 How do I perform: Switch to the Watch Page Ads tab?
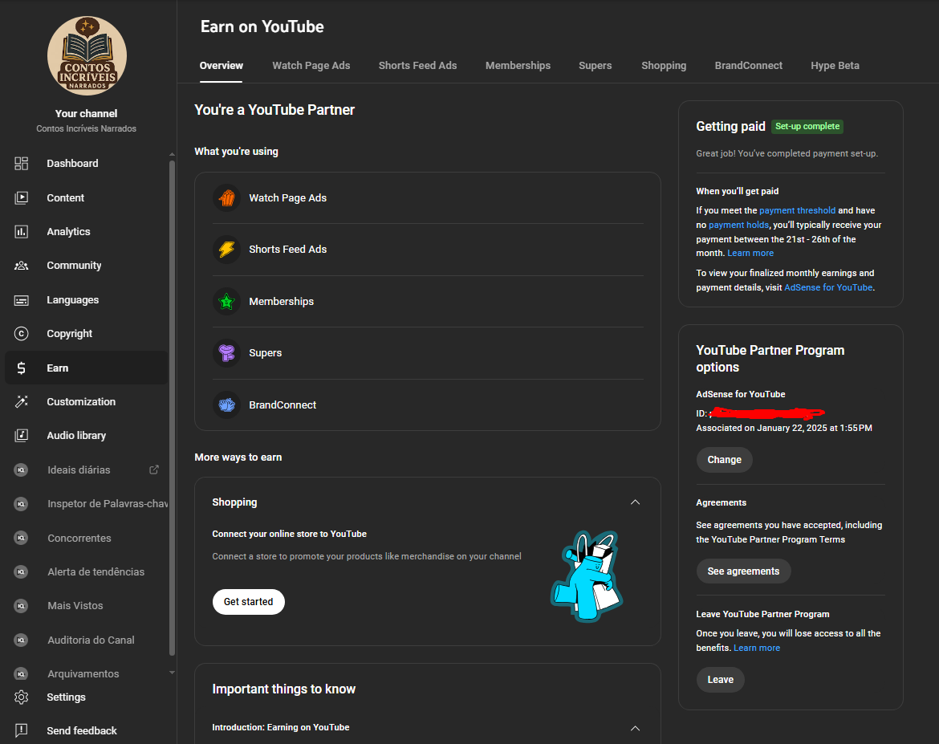311,66
